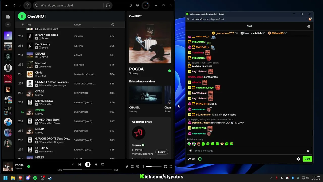Open the emoji picker in the chat box
Image resolution: width=323 pixels, height=182 pixels.
click(308, 151)
